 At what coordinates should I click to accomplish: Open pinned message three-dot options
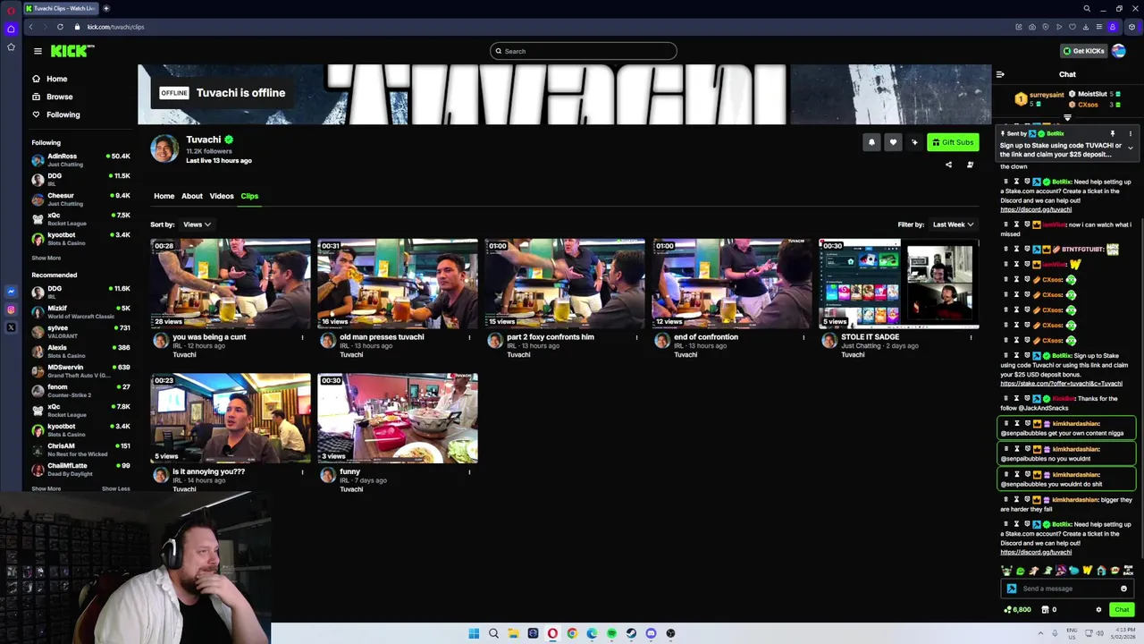(x=1130, y=133)
